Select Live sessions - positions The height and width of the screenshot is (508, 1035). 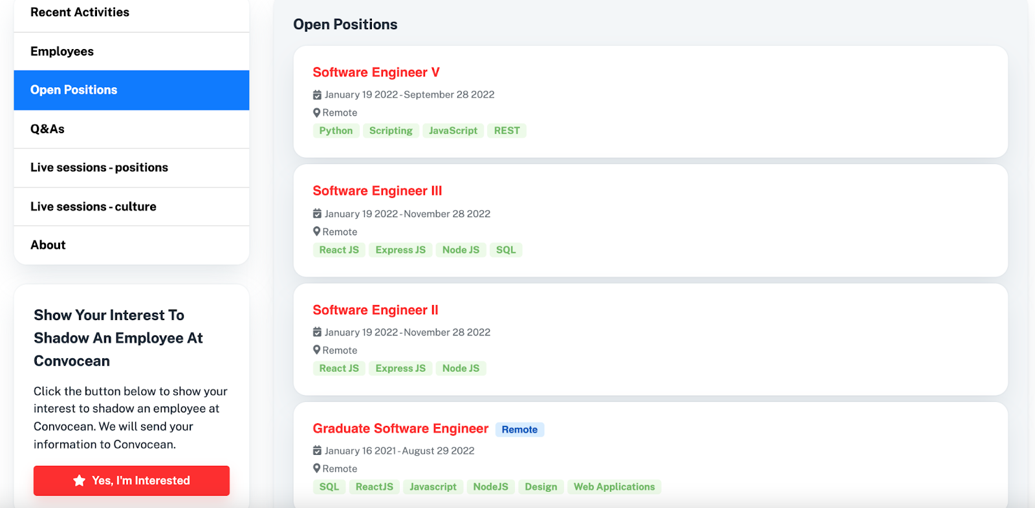pos(99,167)
